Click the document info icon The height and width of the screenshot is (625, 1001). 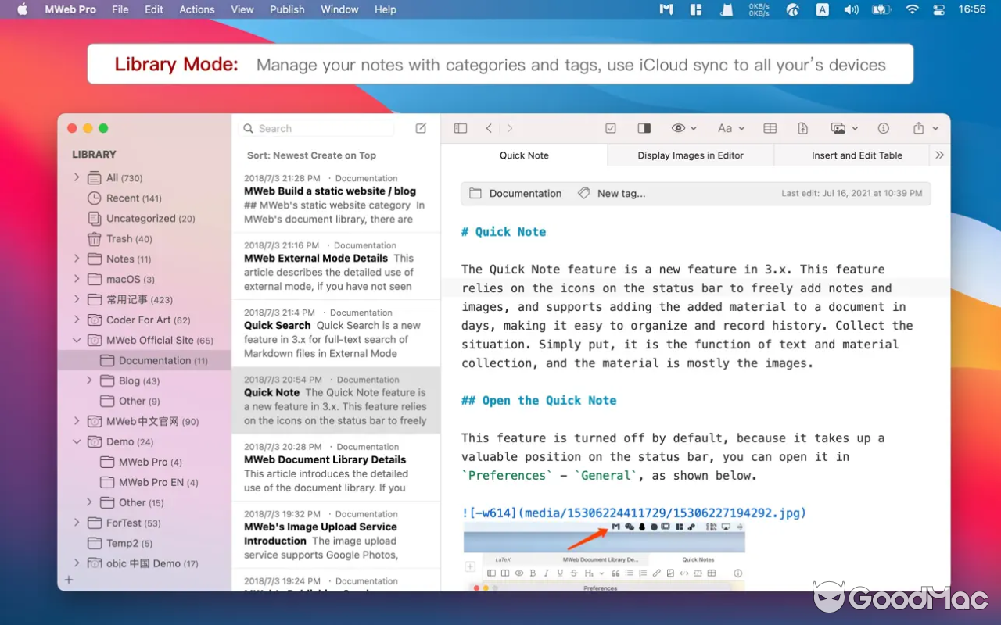[883, 127]
